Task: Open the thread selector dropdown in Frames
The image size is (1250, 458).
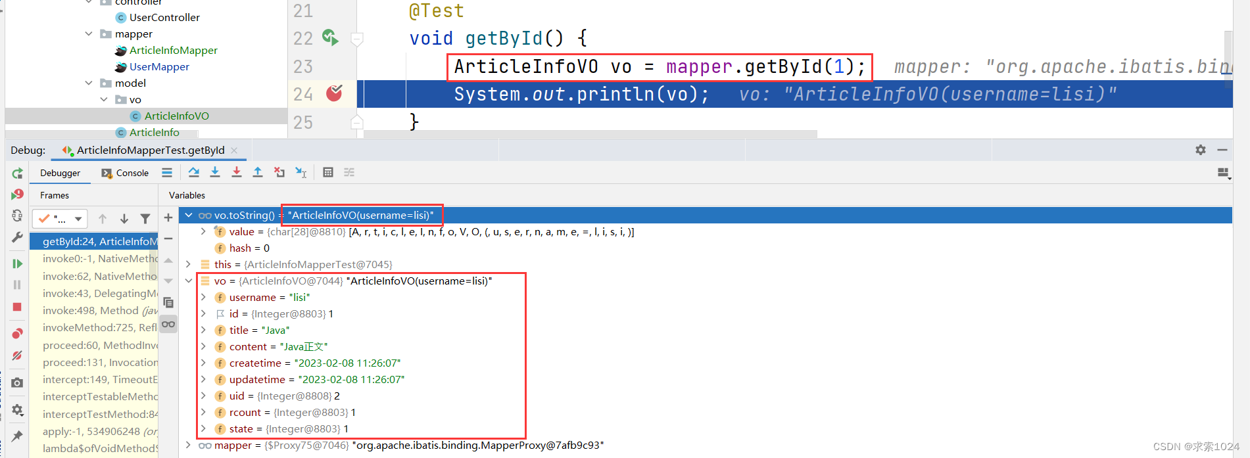Action: point(60,219)
